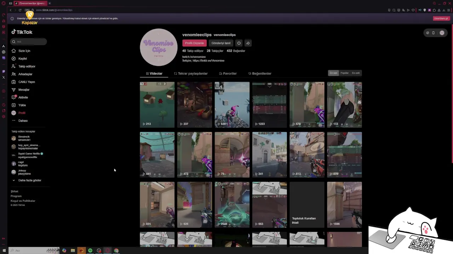The height and width of the screenshot is (254, 453).
Task: Select Popüler sort option
Action: [344, 73]
